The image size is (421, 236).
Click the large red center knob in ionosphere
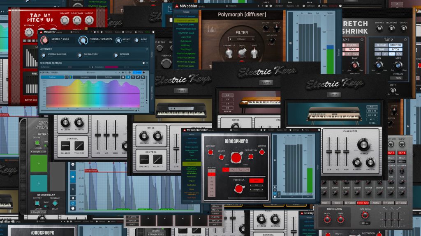236,158
